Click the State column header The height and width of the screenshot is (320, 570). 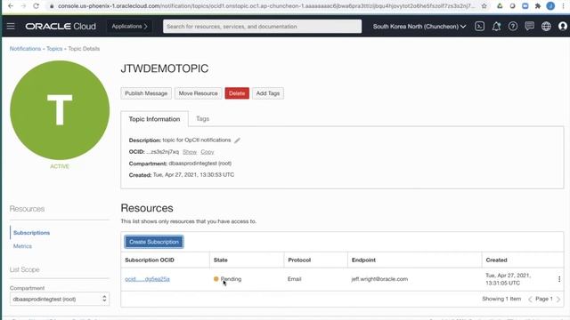tap(221, 260)
